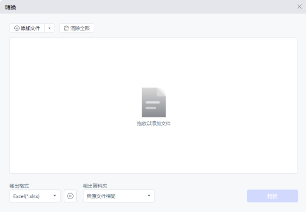Click the 拖放以添加文件 text
The image size is (306, 212).
(x=154, y=123)
